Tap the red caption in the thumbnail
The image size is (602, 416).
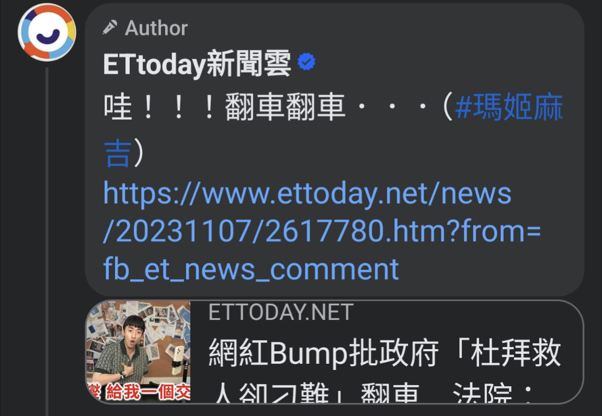tap(138, 391)
